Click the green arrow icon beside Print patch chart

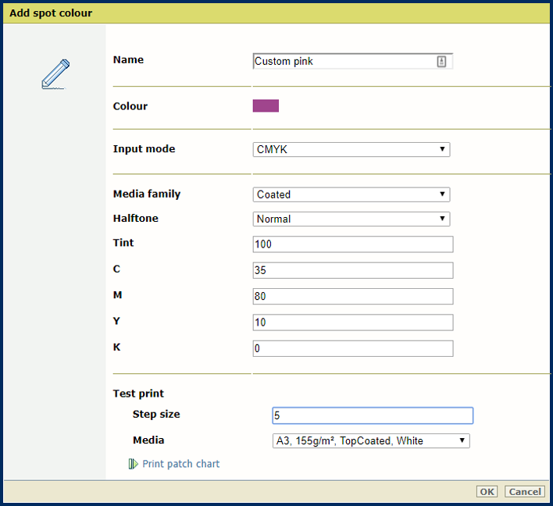click(x=133, y=464)
